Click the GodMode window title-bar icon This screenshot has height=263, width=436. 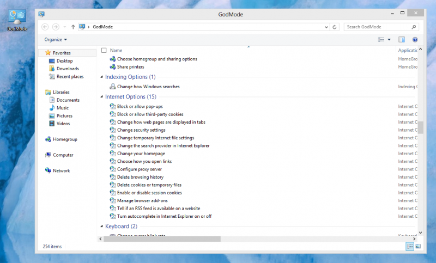tap(41, 14)
